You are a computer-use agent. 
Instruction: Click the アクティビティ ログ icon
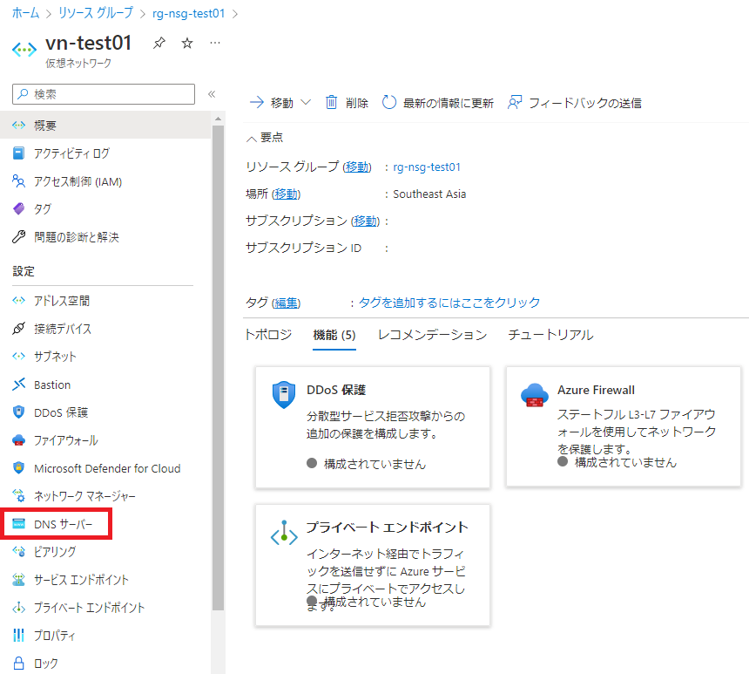(18, 153)
